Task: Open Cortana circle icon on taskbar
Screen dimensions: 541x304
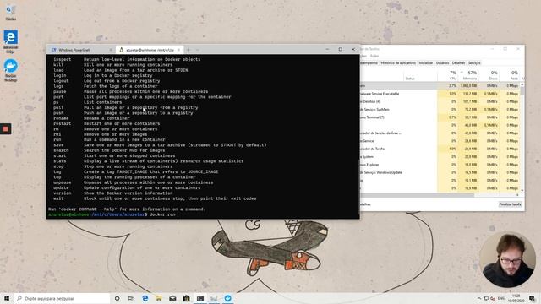Action: click(x=117, y=298)
